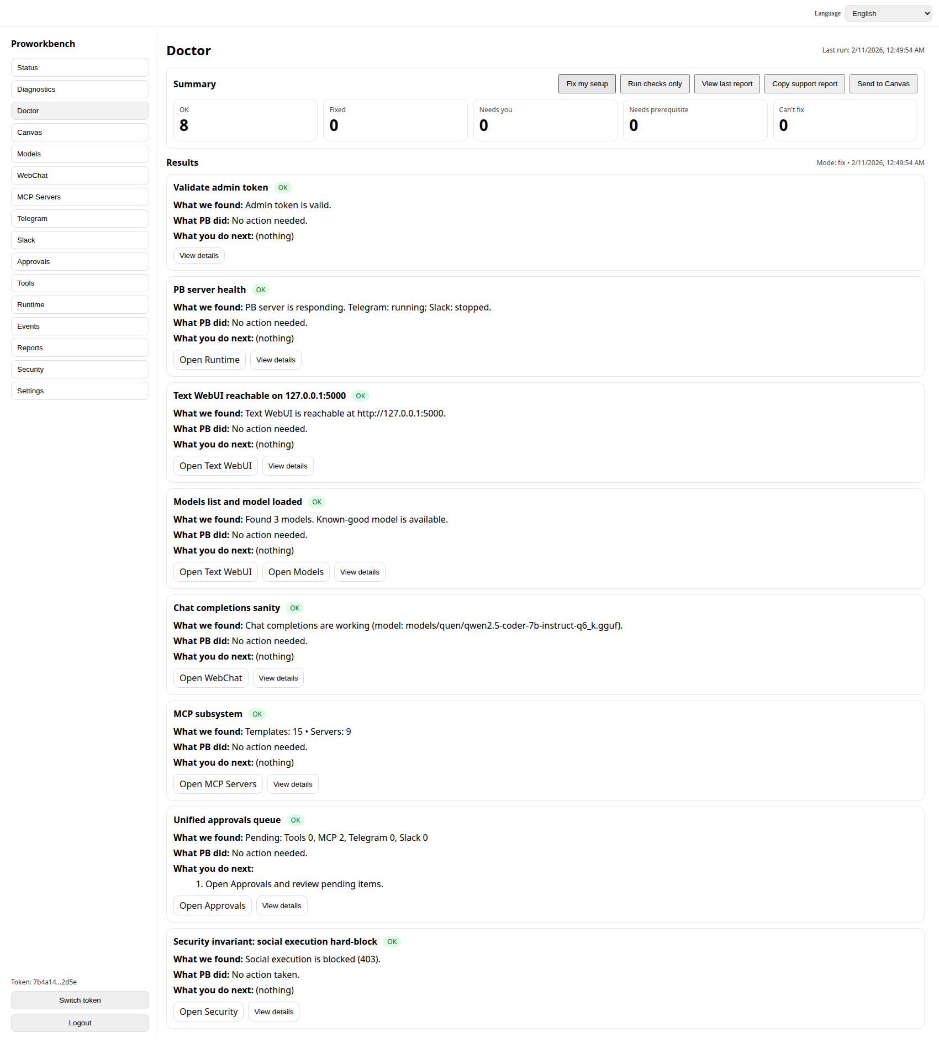Viewport: 939px width, 1043px height.
Task: View the last report
Action: point(727,84)
